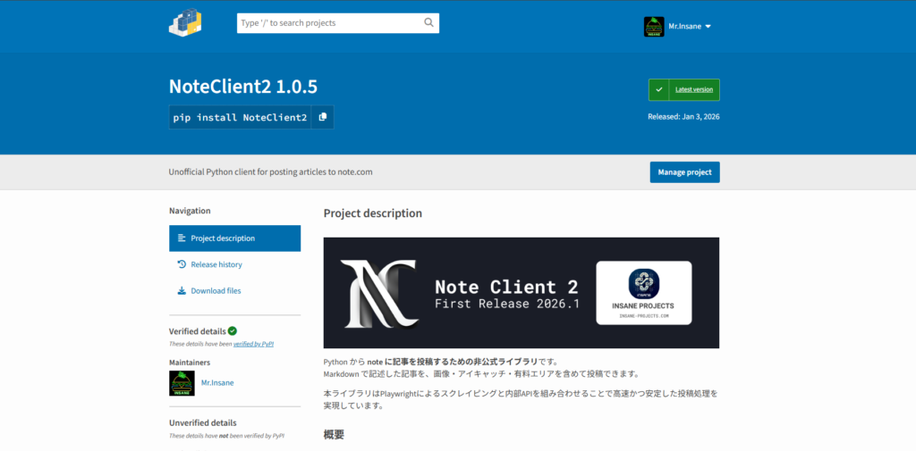This screenshot has height=451, width=916.
Task: Copy the pip install command
Action: tap(323, 117)
